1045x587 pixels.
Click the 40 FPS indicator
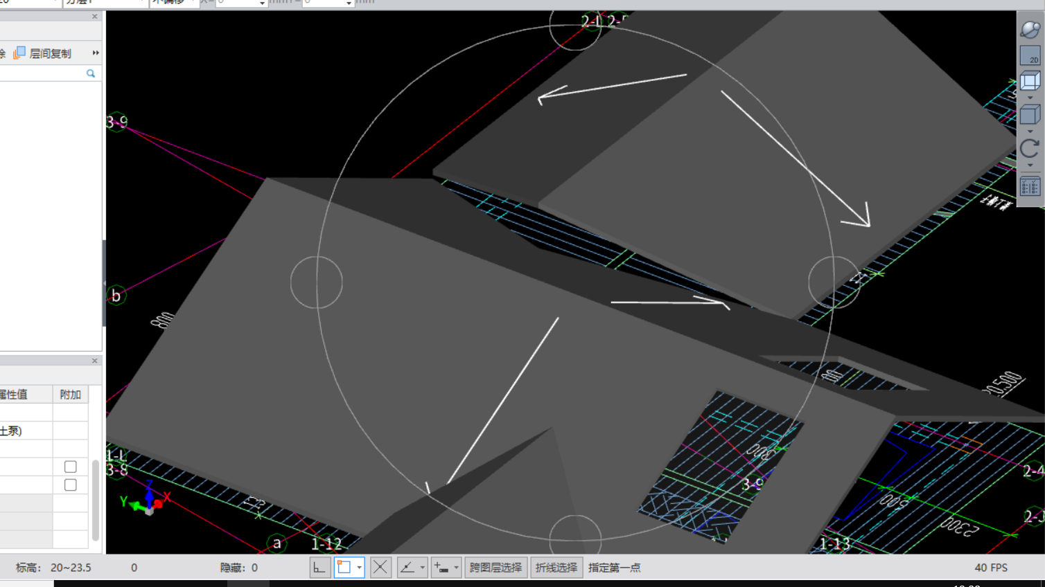click(991, 568)
